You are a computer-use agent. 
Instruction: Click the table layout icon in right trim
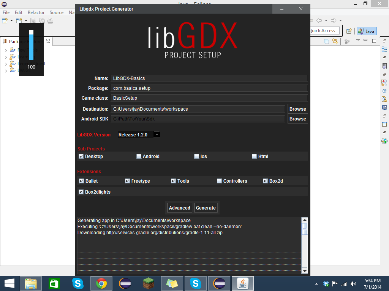coord(384,124)
